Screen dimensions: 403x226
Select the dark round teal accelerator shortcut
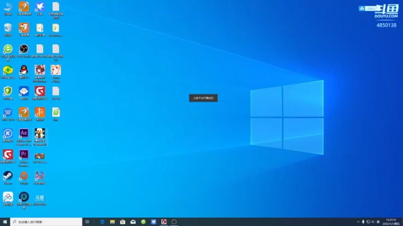point(24,201)
